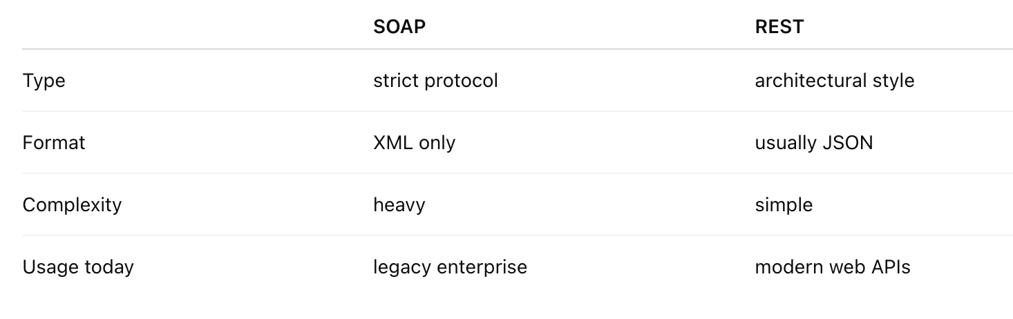Click the word 'style' in the Type row
The height and width of the screenshot is (319, 1013).
click(893, 81)
